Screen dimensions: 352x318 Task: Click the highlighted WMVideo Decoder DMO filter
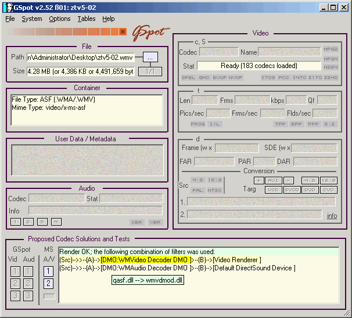[x=146, y=260]
